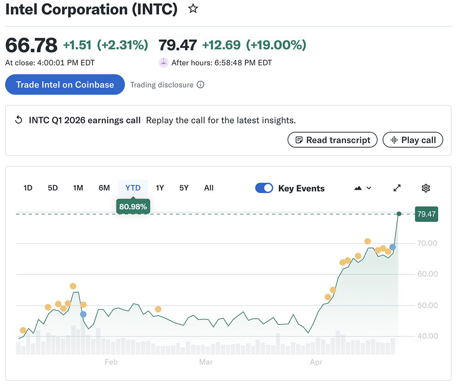Switch chart to 6M view

point(104,188)
